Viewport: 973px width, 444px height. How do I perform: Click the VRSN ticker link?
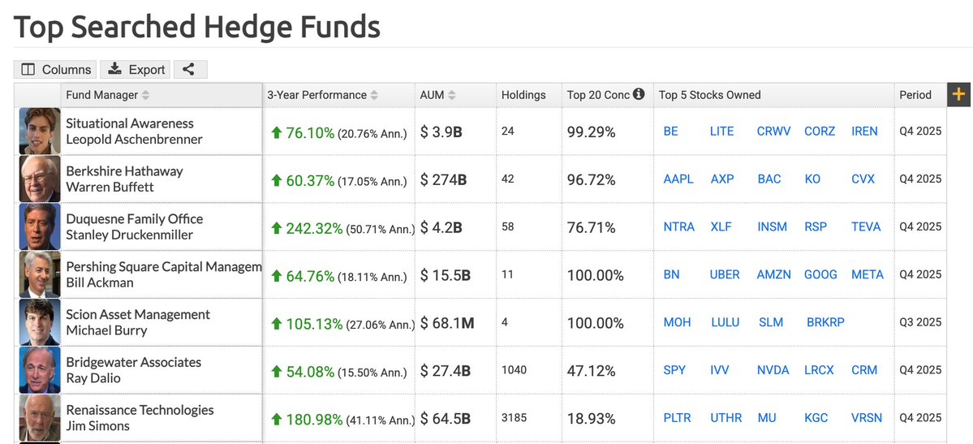(x=867, y=419)
